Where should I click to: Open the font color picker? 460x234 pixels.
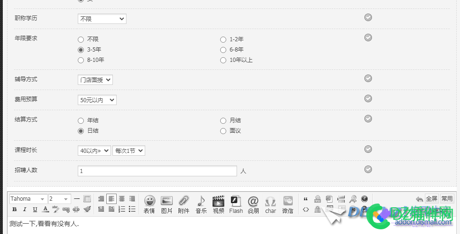pyautogui.click(x=45, y=209)
